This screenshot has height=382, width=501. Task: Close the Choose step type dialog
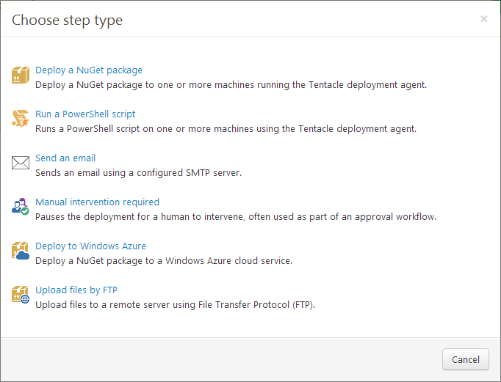(x=484, y=19)
